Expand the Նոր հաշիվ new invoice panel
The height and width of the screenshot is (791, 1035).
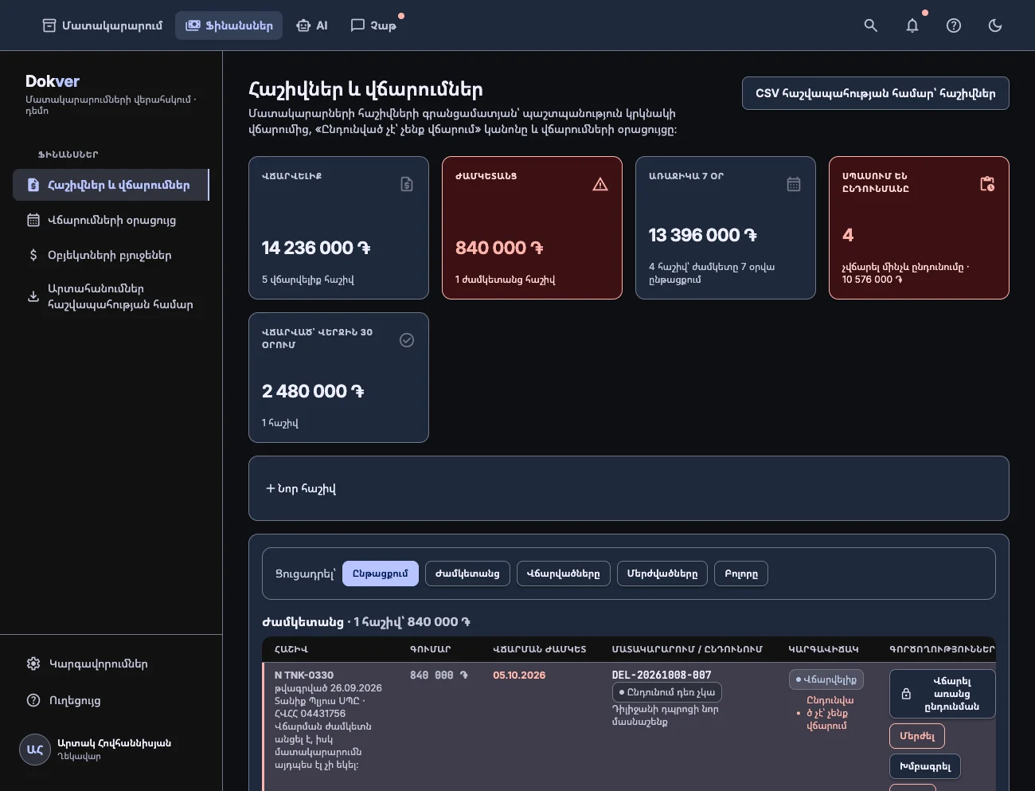point(628,488)
